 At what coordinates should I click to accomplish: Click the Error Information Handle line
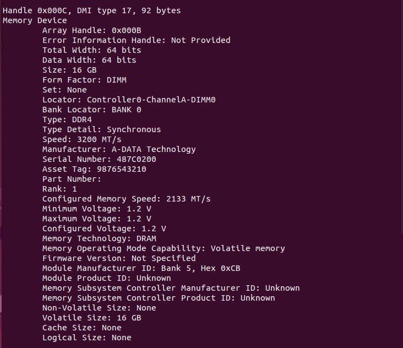pyautogui.click(x=136, y=40)
